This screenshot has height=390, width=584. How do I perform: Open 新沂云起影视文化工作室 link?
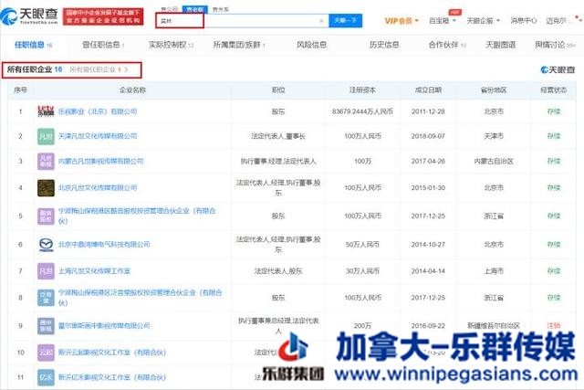click(x=112, y=353)
